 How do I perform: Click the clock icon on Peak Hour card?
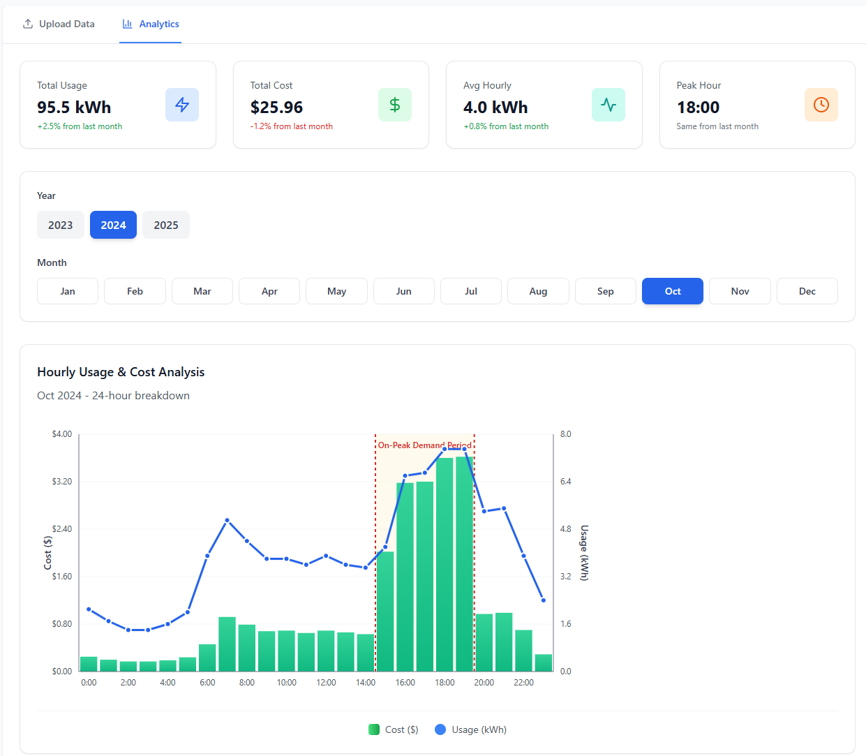[x=821, y=105]
